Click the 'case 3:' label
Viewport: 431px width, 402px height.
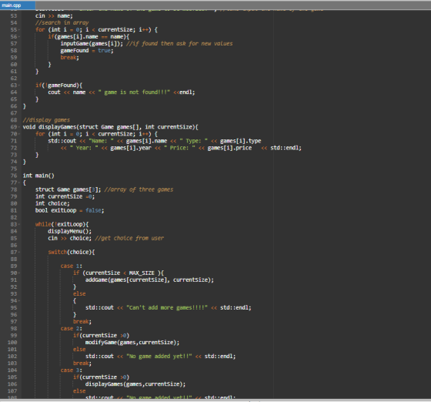click(x=71, y=370)
